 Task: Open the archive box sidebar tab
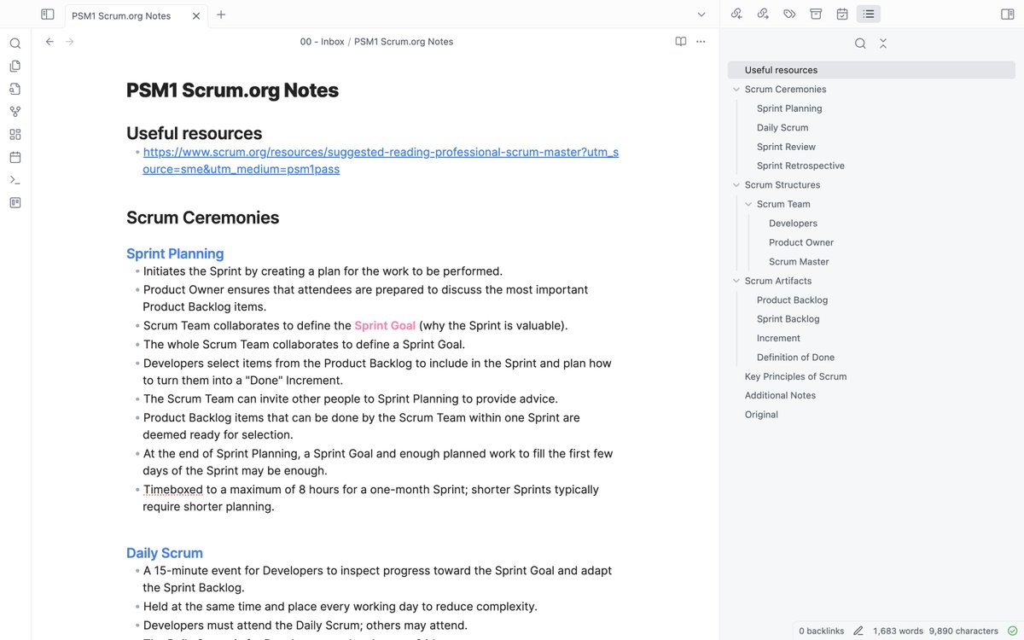click(816, 14)
